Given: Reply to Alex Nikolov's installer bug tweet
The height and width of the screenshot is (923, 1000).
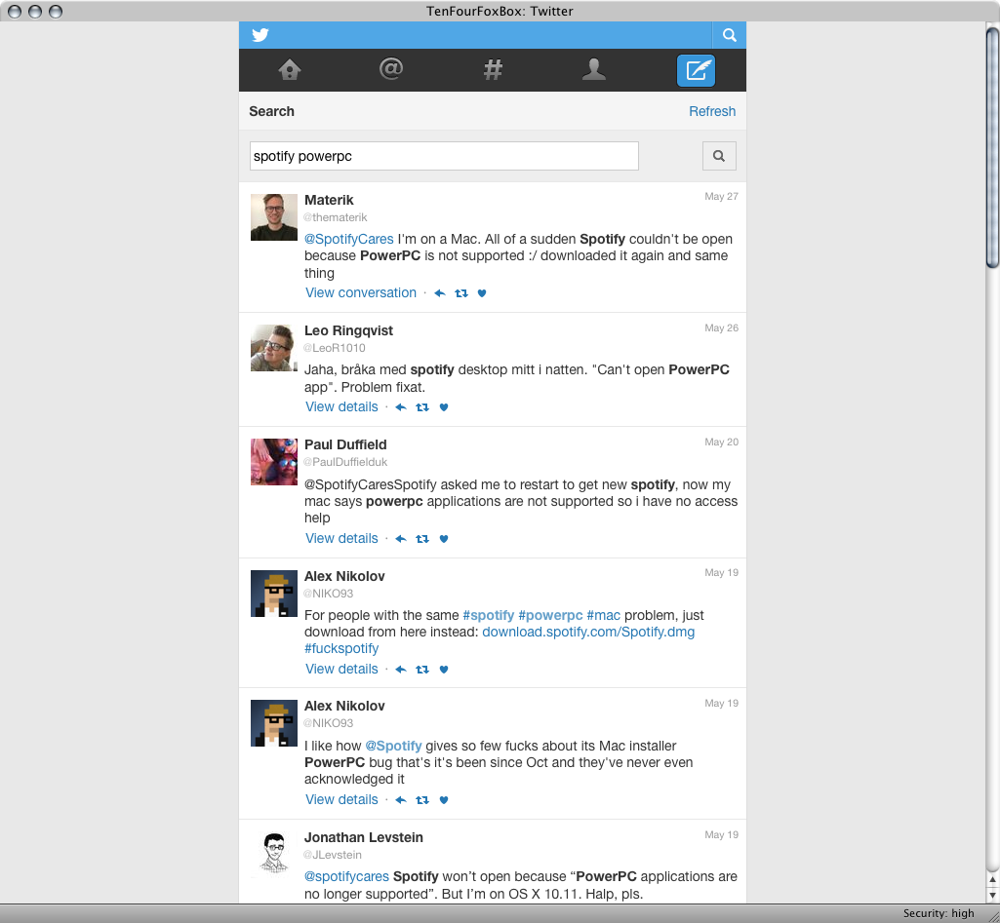Looking at the screenshot, I should tap(401, 800).
